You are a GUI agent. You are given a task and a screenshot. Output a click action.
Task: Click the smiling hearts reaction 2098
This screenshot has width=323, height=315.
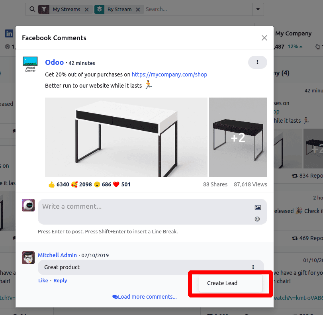click(81, 184)
